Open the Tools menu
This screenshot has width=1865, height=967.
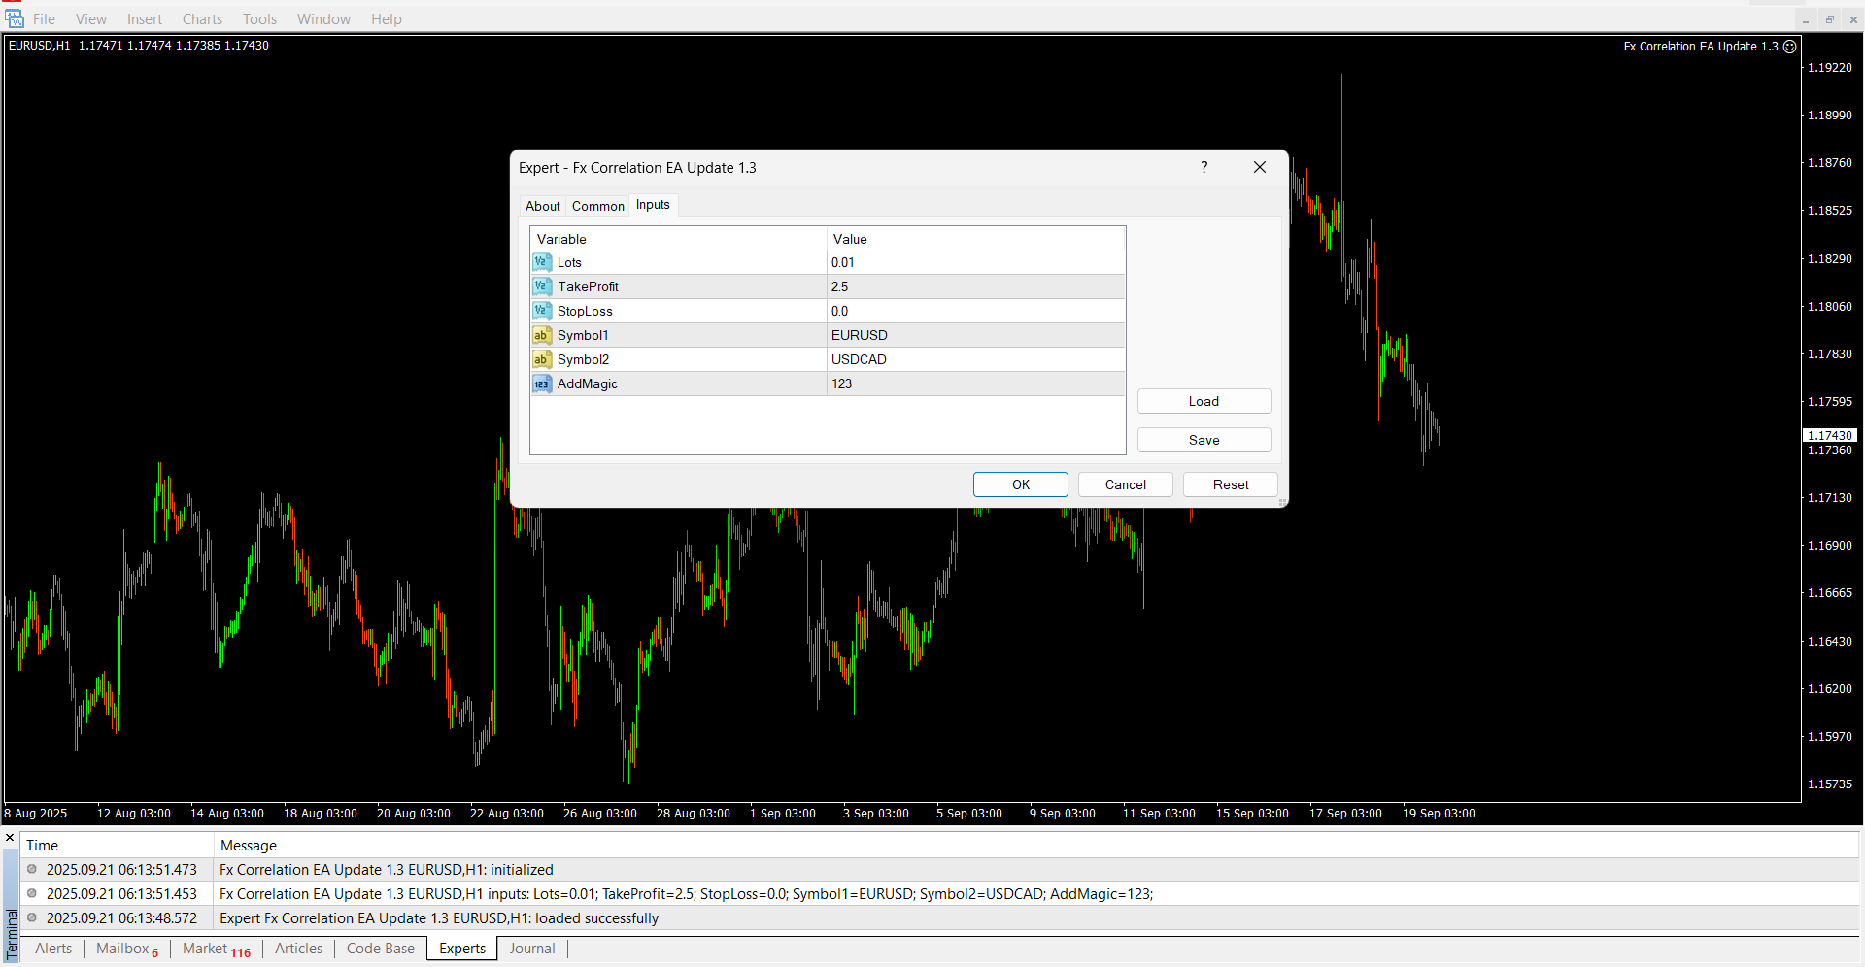259,19
